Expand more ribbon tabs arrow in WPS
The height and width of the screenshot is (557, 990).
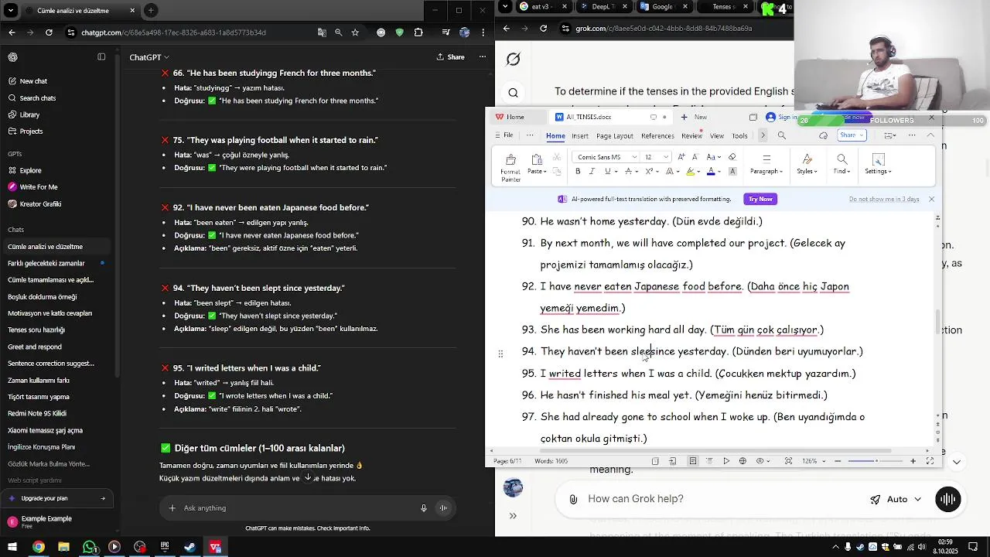(763, 135)
